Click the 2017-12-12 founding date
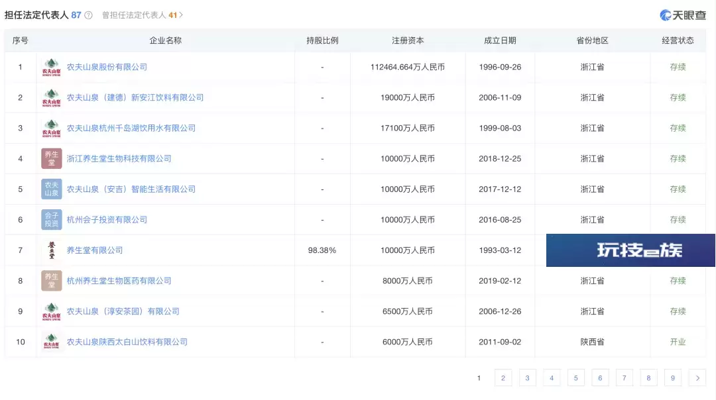 point(500,189)
